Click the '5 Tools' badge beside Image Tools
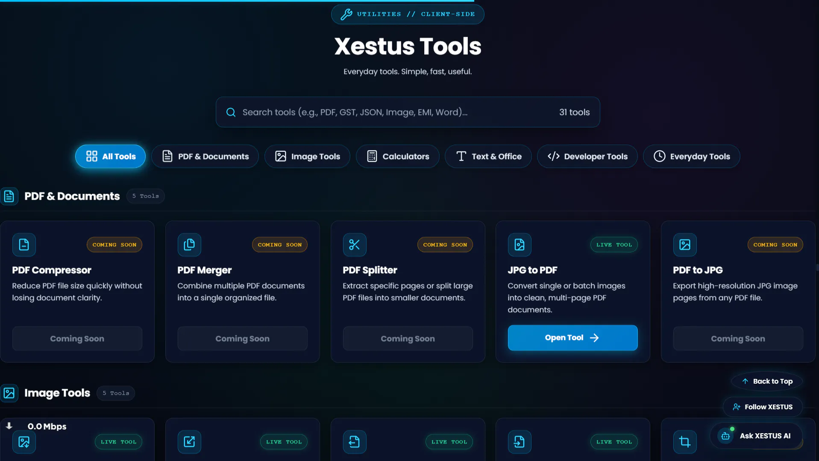The image size is (819, 461). pyautogui.click(x=116, y=393)
